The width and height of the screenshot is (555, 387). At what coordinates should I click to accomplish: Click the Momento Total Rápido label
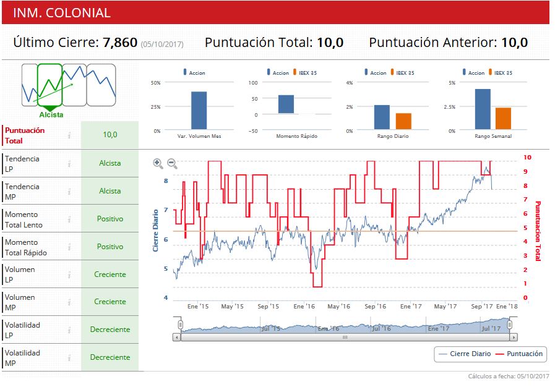(x=26, y=248)
